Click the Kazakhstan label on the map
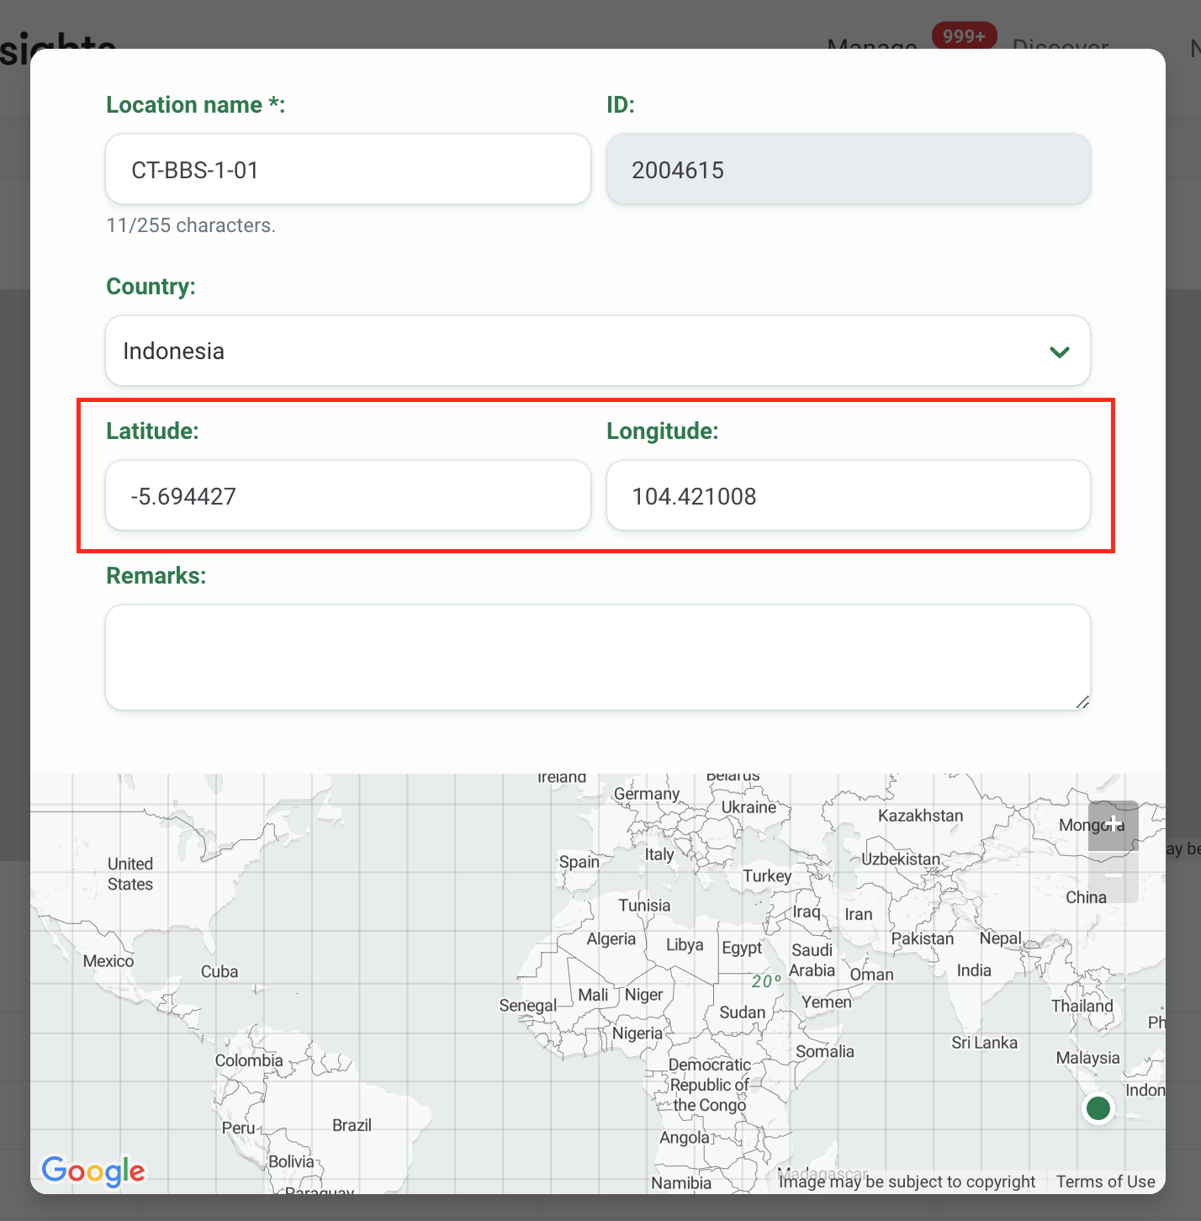 coord(921,816)
